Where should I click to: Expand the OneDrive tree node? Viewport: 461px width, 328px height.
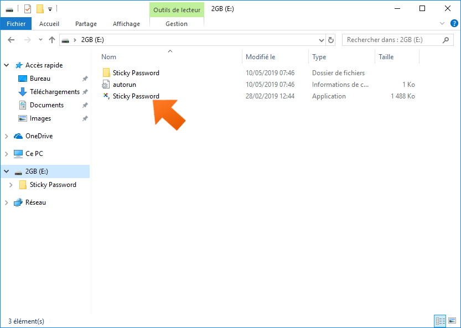pos(7,136)
